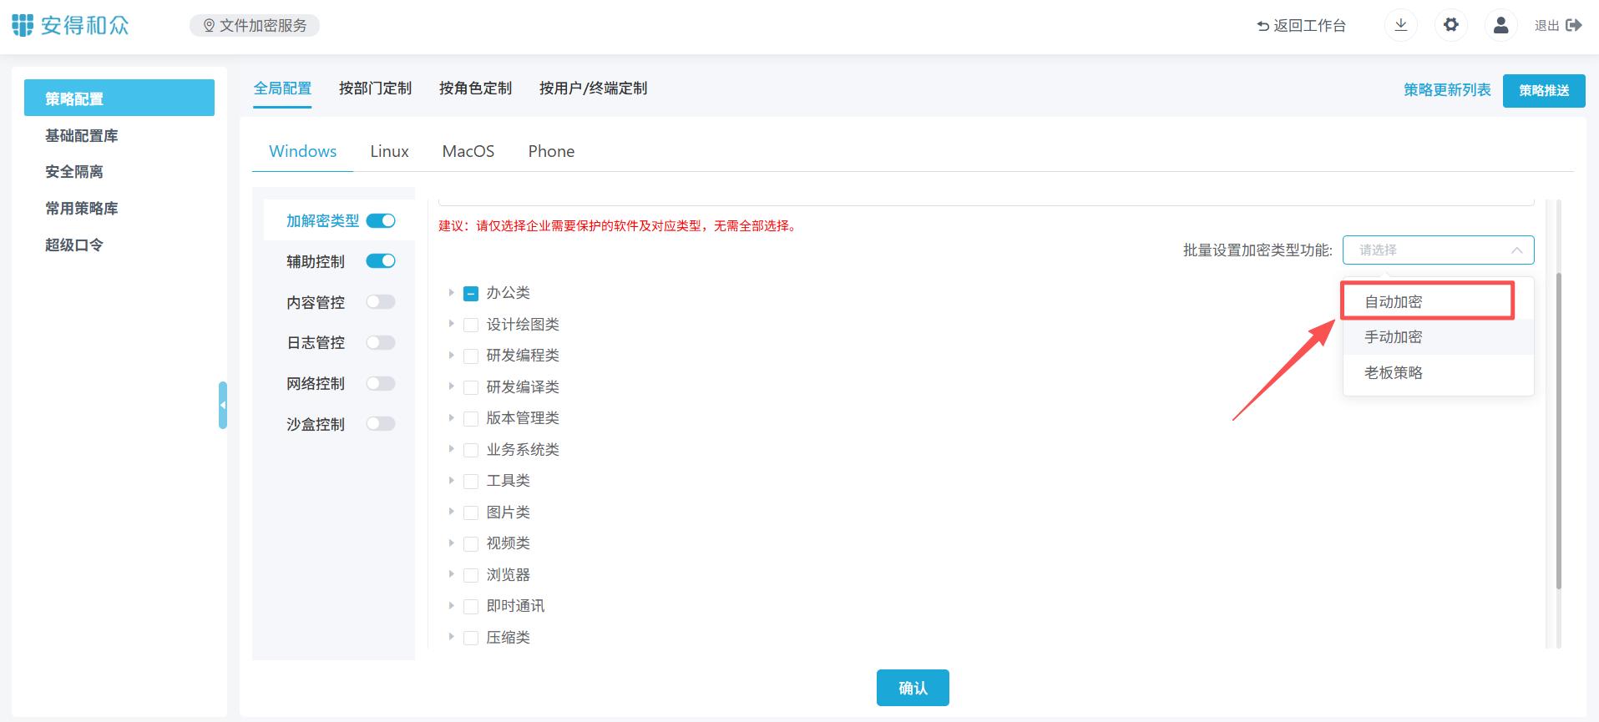Check the 研发编程类 checkbox
This screenshot has width=1599, height=722.
(x=471, y=356)
